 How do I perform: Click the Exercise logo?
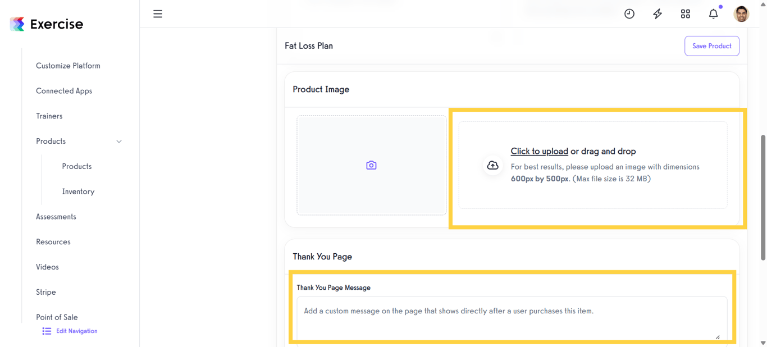[45, 24]
